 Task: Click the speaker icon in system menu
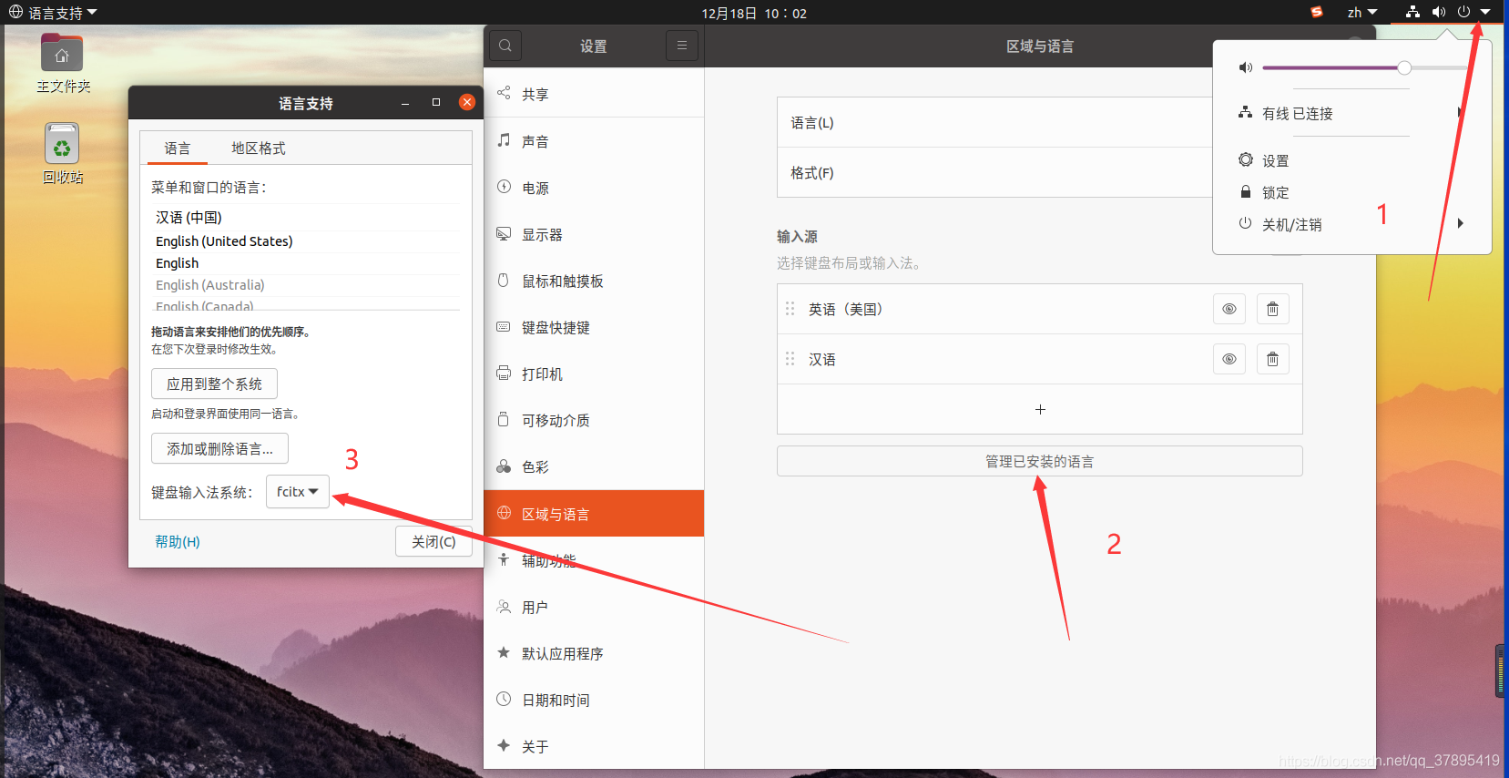(x=1246, y=67)
